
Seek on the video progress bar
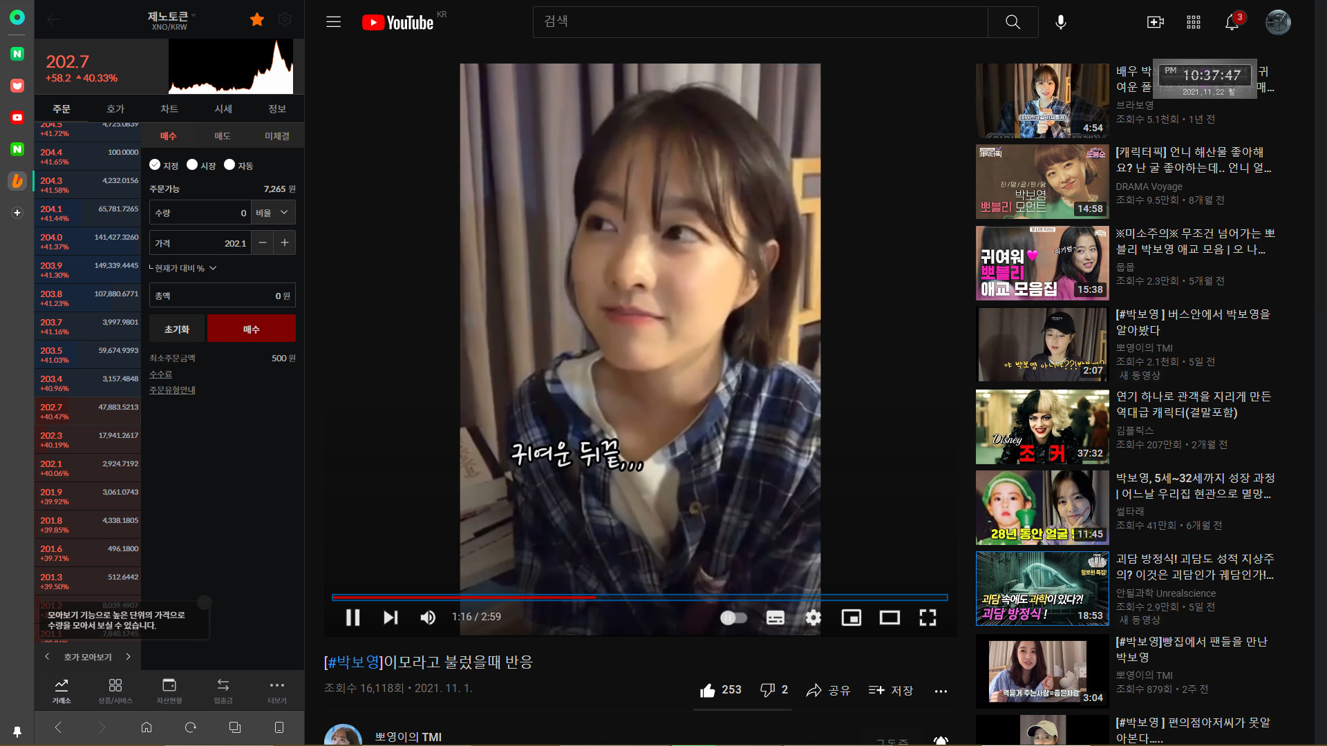[691, 597]
